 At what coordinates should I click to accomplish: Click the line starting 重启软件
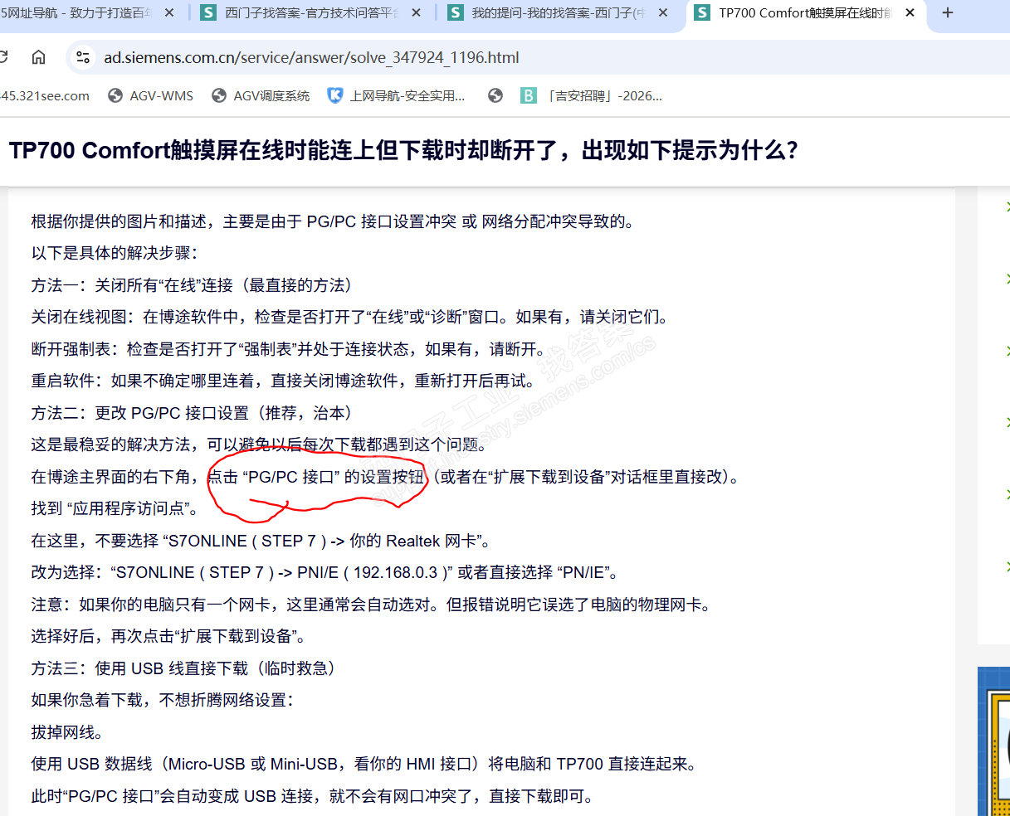[x=283, y=381]
